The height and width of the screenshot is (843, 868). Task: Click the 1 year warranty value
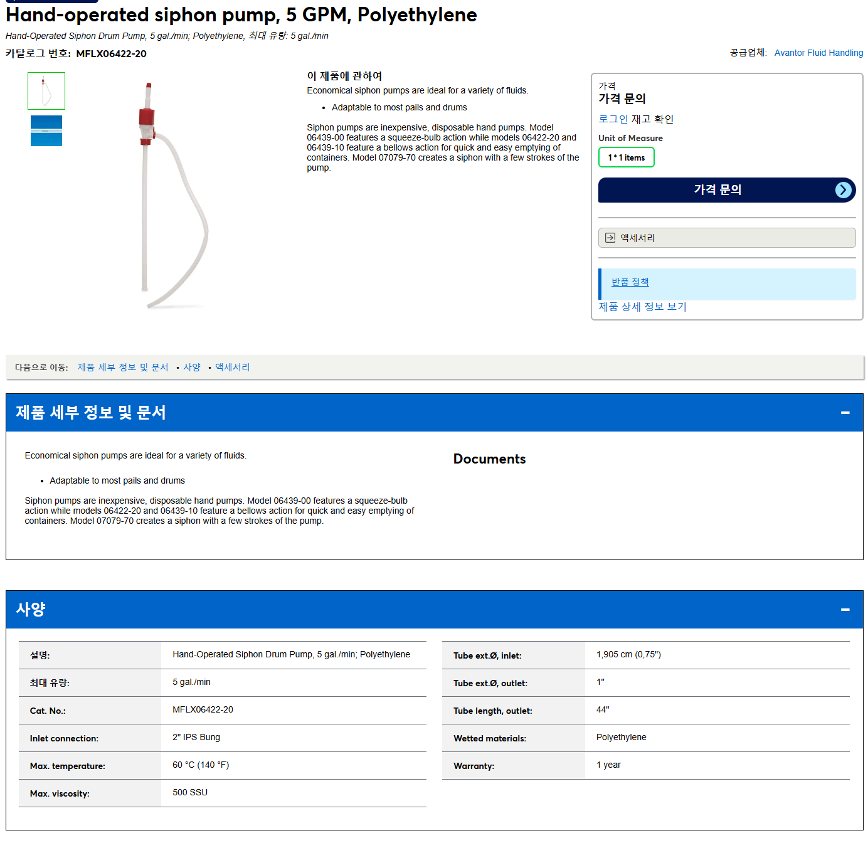click(x=608, y=765)
